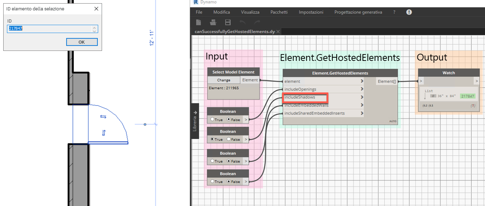
Task: Click OK in the ID elemento dialog
Action: 82,42
